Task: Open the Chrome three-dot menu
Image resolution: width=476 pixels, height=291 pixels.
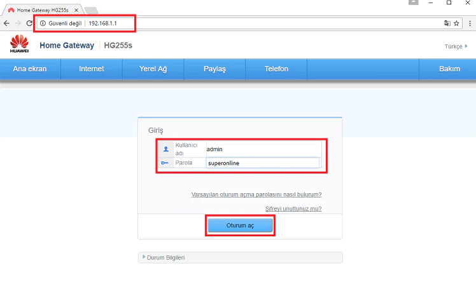Action: pos(470,24)
